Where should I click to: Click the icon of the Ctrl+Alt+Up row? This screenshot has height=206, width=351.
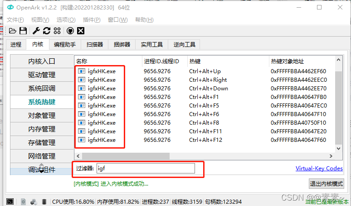(x=82, y=71)
